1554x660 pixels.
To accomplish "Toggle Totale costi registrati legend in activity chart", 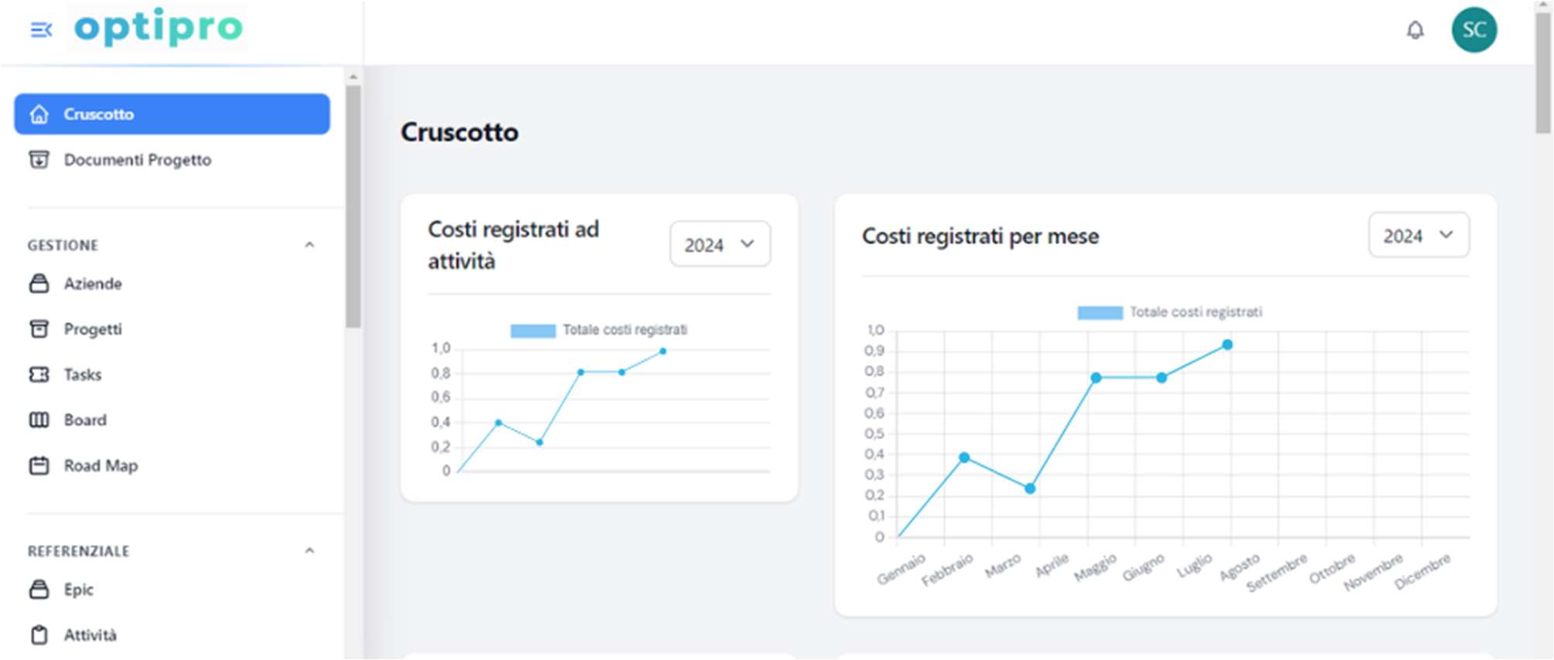I will tap(598, 330).
